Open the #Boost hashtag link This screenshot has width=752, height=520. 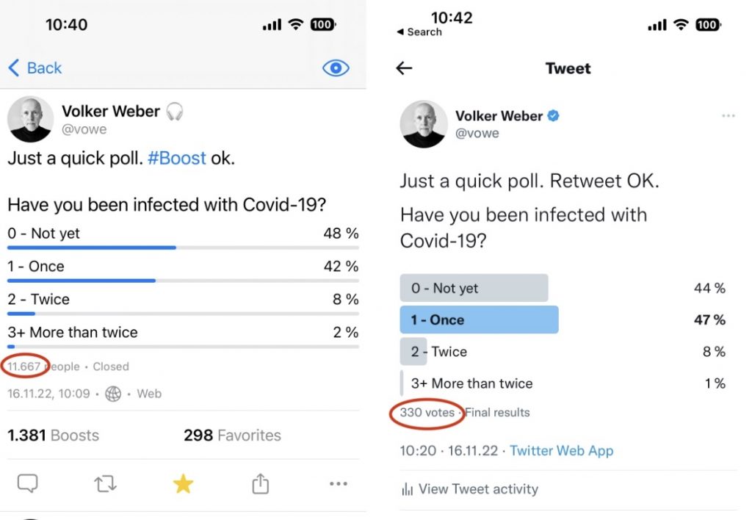point(176,158)
